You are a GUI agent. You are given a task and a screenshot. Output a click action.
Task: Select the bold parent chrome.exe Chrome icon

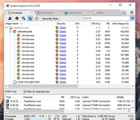(x=15, y=32)
